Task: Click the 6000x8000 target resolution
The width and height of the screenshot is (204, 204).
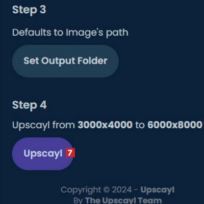Action: [175, 125]
